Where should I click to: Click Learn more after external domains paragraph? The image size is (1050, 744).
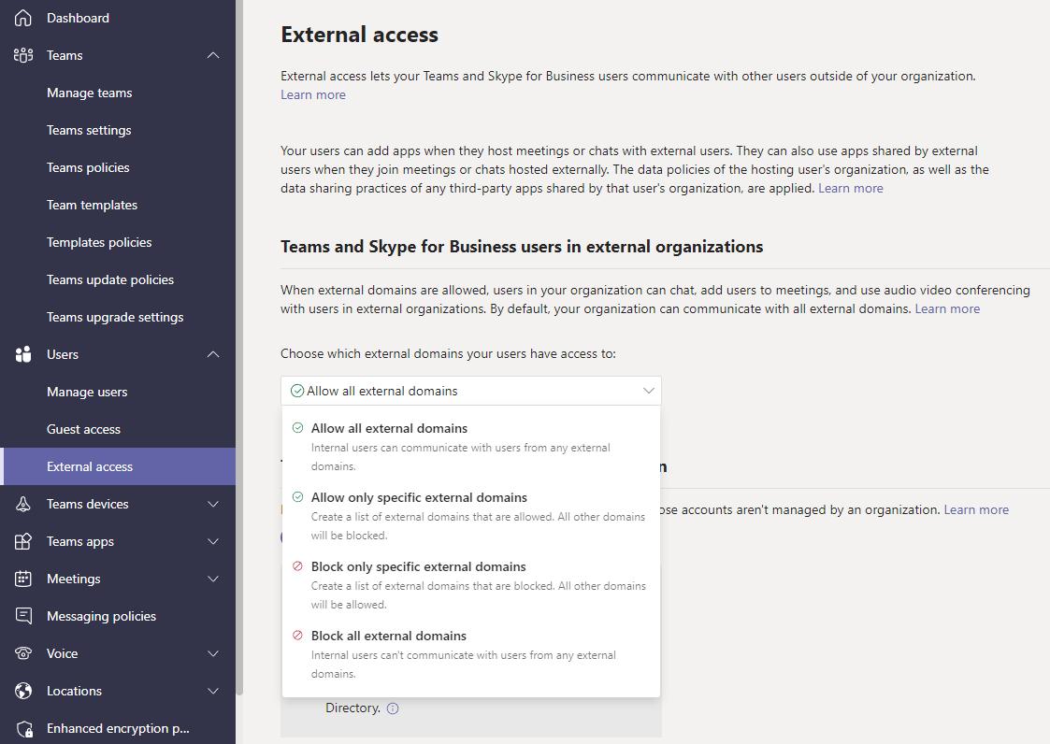click(x=947, y=308)
